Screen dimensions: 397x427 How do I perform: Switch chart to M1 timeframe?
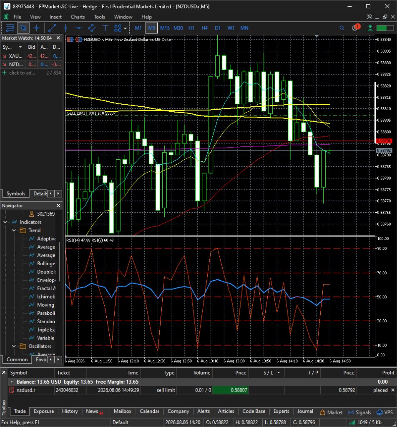tap(138, 28)
